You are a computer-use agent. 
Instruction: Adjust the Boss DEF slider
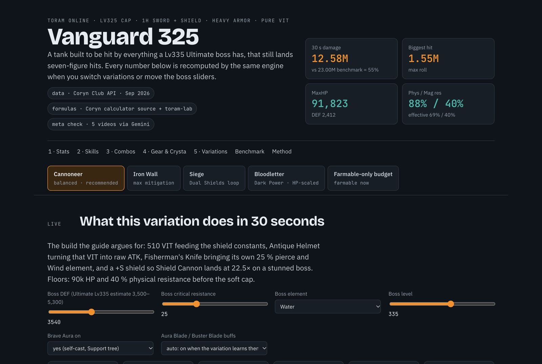(x=101, y=312)
